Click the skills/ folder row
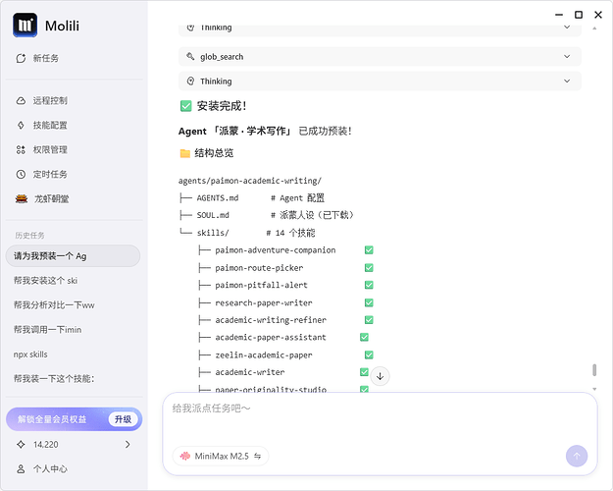 pyautogui.click(x=247, y=233)
